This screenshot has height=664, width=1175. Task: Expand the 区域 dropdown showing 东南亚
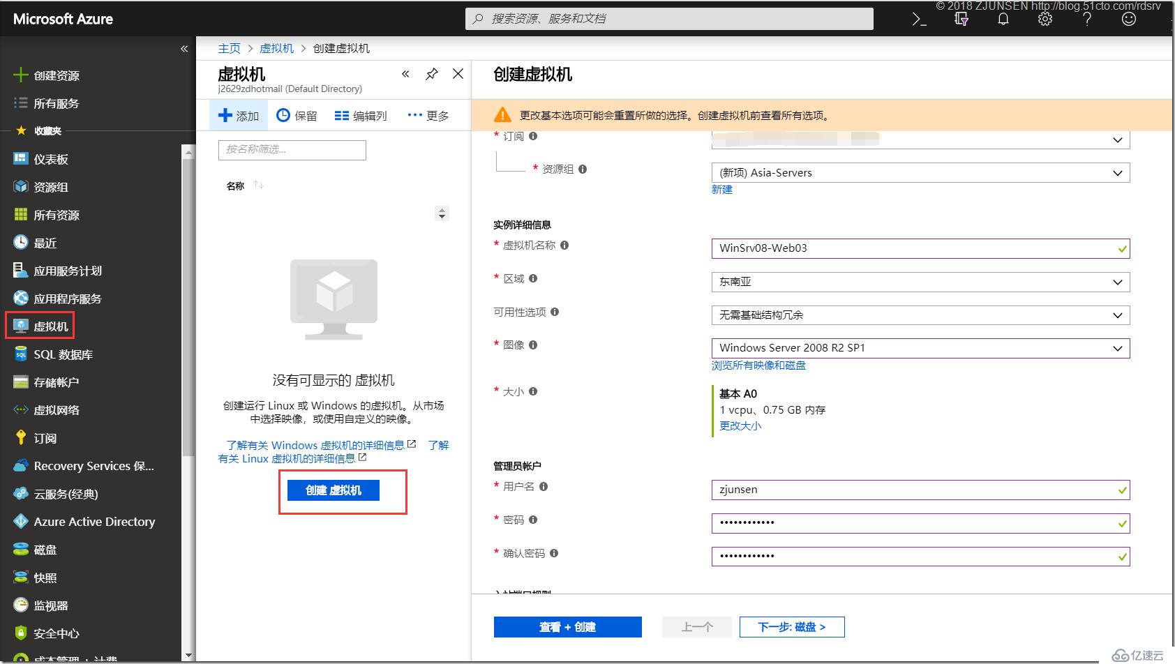[x=920, y=282]
